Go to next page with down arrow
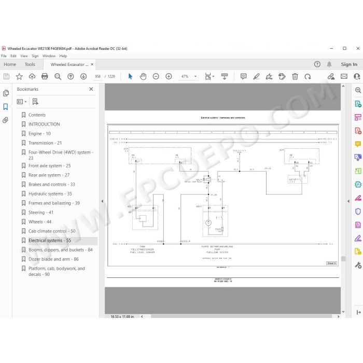 pos(83,76)
